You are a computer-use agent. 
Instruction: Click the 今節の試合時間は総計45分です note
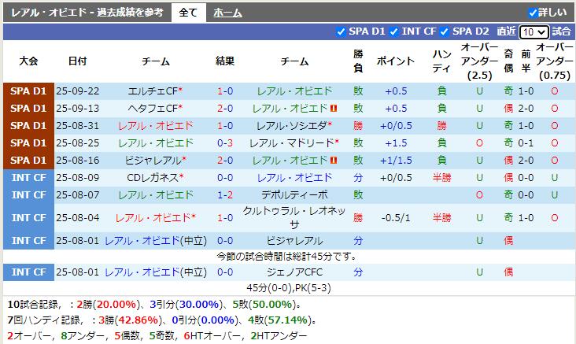[x=288, y=256]
